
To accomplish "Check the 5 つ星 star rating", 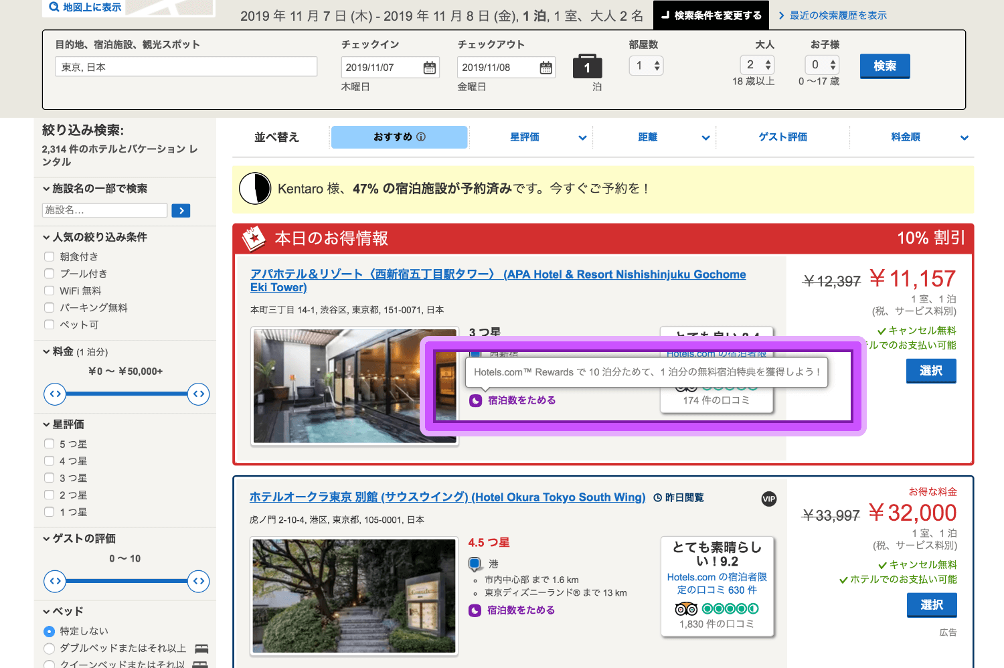I will 49,443.
